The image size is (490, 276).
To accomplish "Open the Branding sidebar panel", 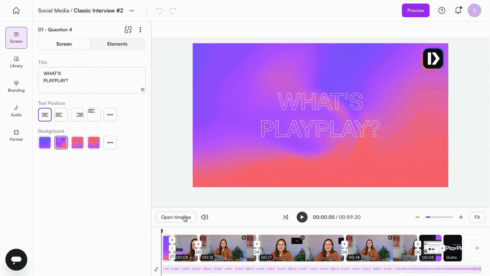I will (x=16, y=87).
